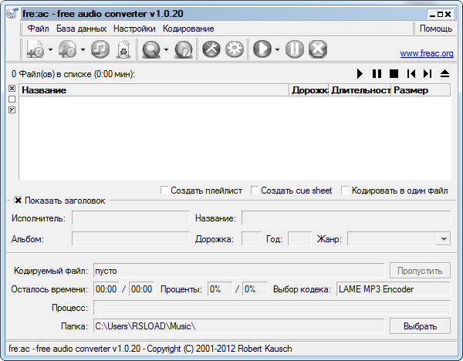This screenshot has height=361, width=463.
Task: Open the Файл menu
Action: 38,29
